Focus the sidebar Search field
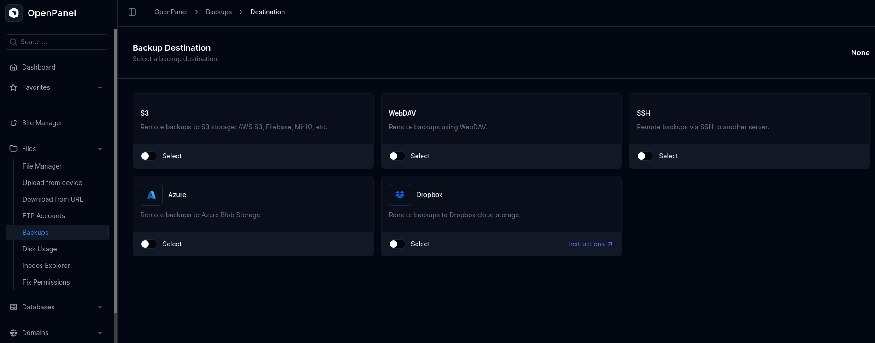The width and height of the screenshot is (875, 343). click(57, 42)
